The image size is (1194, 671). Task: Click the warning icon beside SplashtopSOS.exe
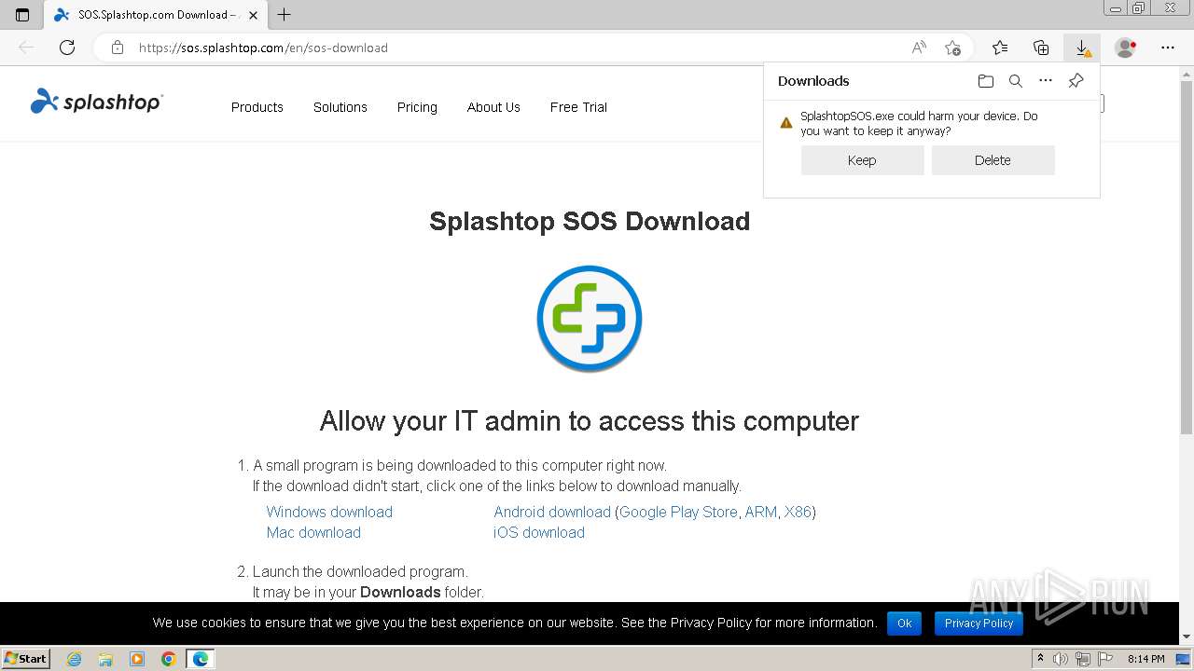point(786,122)
